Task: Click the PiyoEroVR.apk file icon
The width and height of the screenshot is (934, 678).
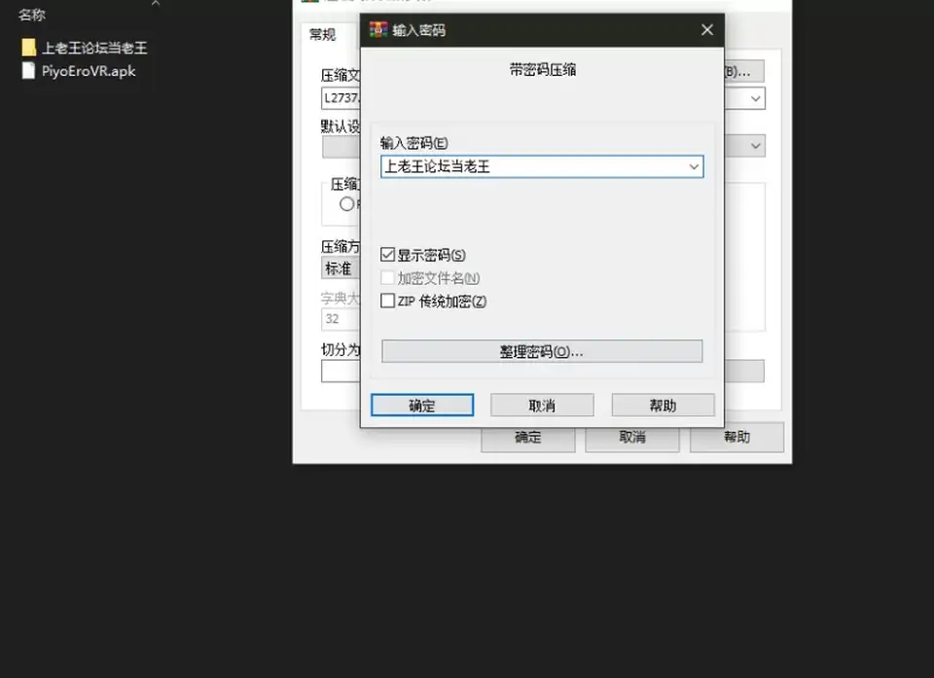Action: click(x=28, y=71)
